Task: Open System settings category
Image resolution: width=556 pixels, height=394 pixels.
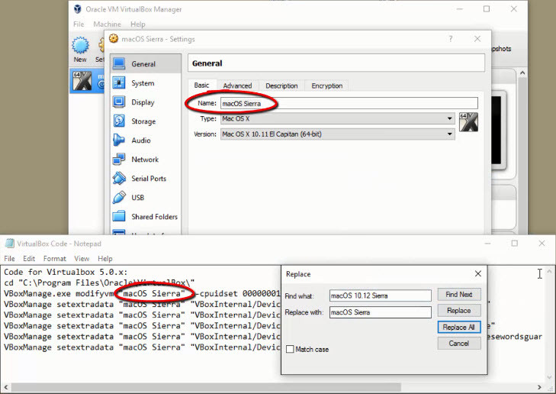Action: point(146,83)
